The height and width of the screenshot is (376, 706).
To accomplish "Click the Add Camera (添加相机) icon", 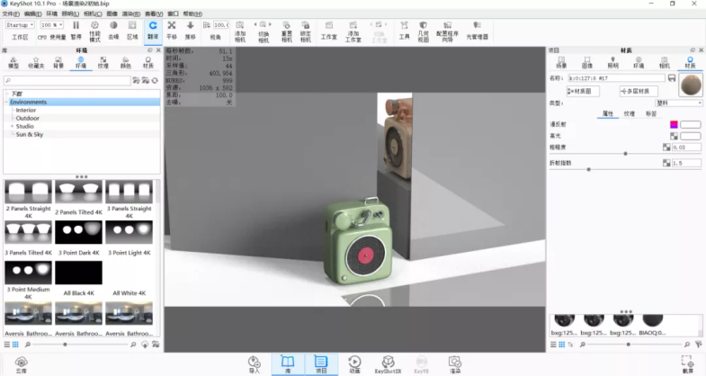I will click(x=239, y=30).
